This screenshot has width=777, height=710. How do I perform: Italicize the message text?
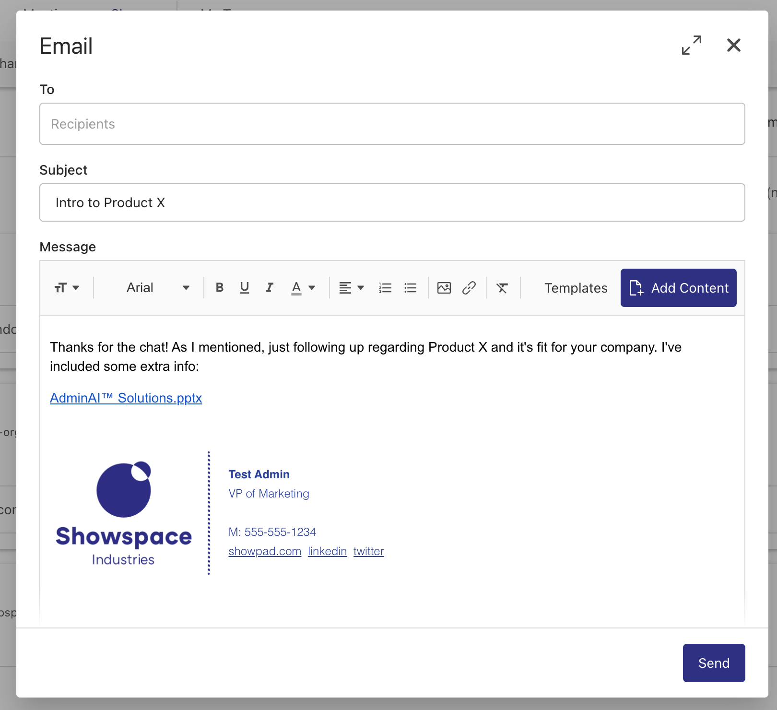(269, 288)
